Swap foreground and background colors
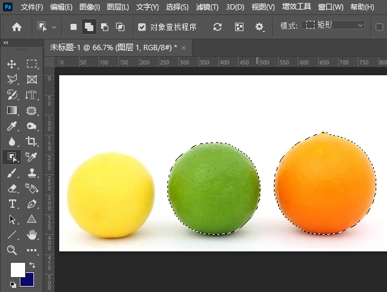This screenshot has height=292, width=387. 32,265
